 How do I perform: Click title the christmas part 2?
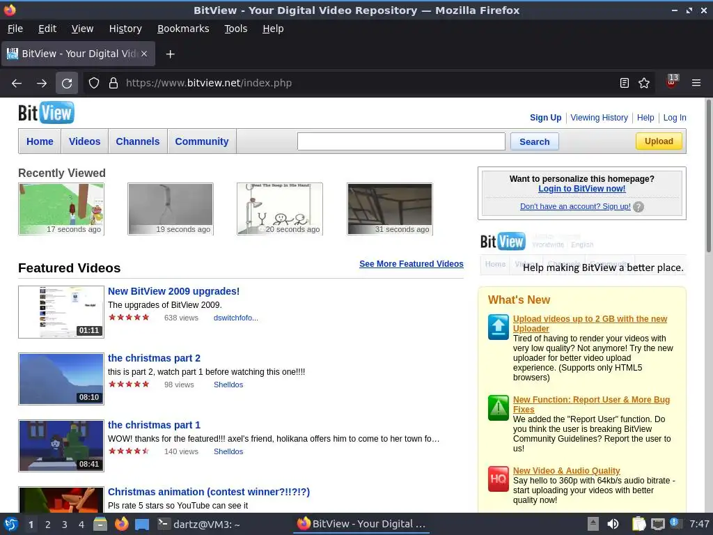[154, 358]
